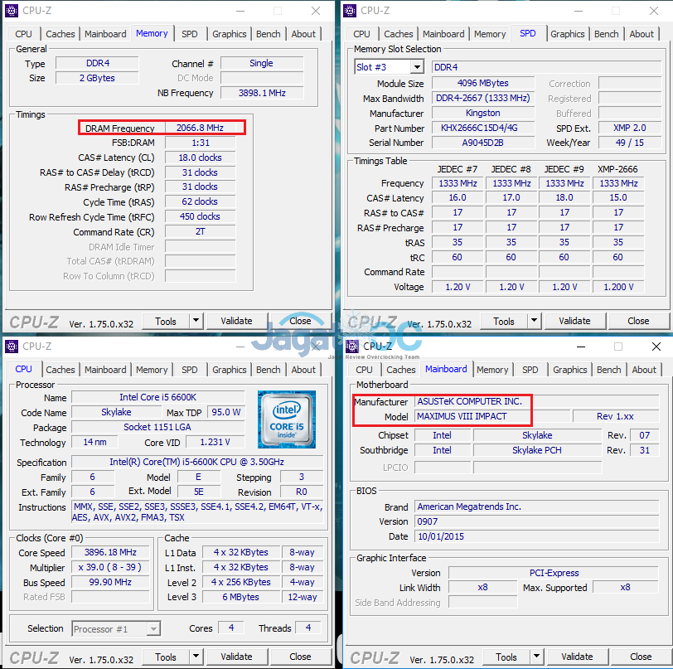Click Validate in the Memory window
The image size is (673, 669).
[236, 321]
